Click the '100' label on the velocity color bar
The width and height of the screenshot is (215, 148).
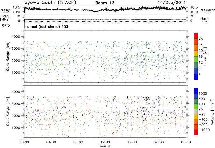point(202,104)
